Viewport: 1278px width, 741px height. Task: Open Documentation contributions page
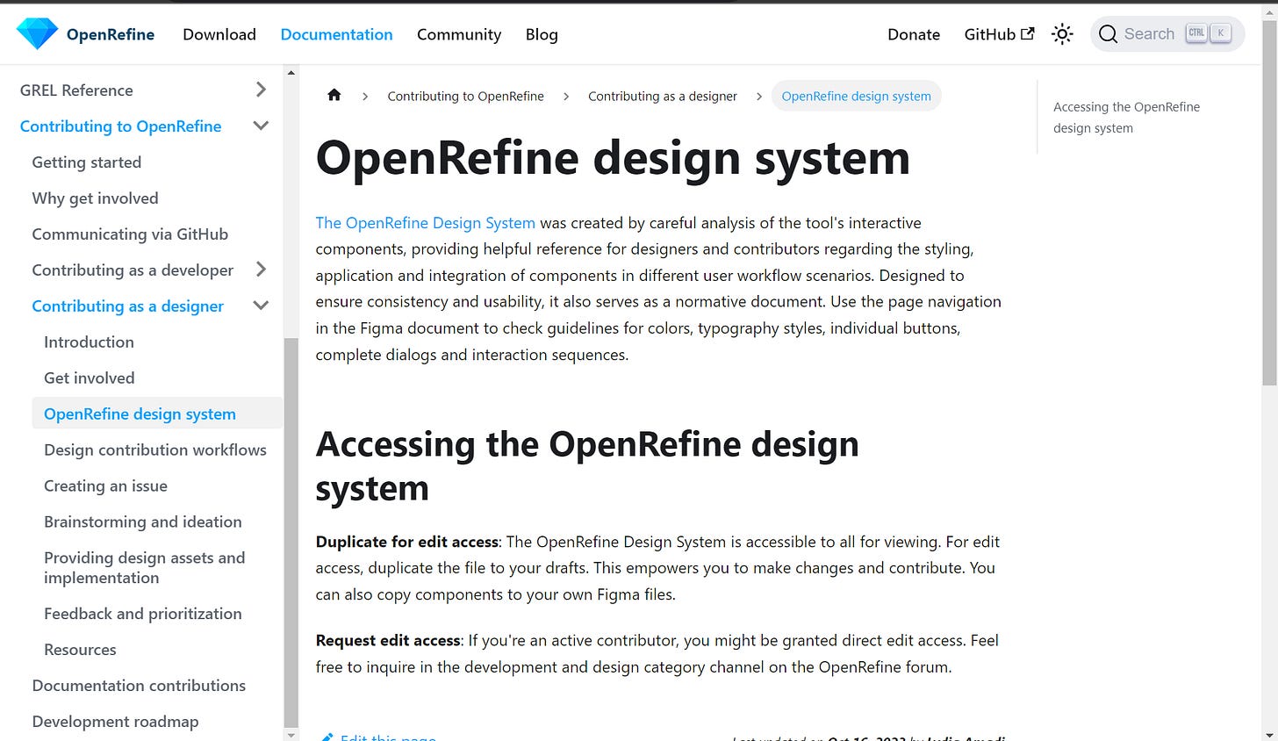coord(139,687)
